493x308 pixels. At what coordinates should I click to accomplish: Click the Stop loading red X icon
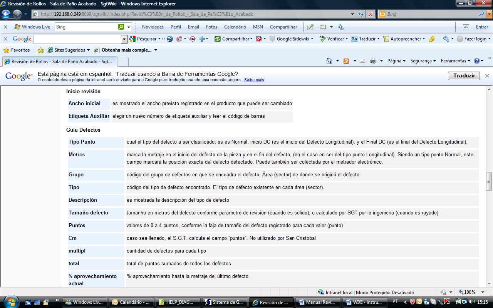pyautogui.click(x=370, y=14)
